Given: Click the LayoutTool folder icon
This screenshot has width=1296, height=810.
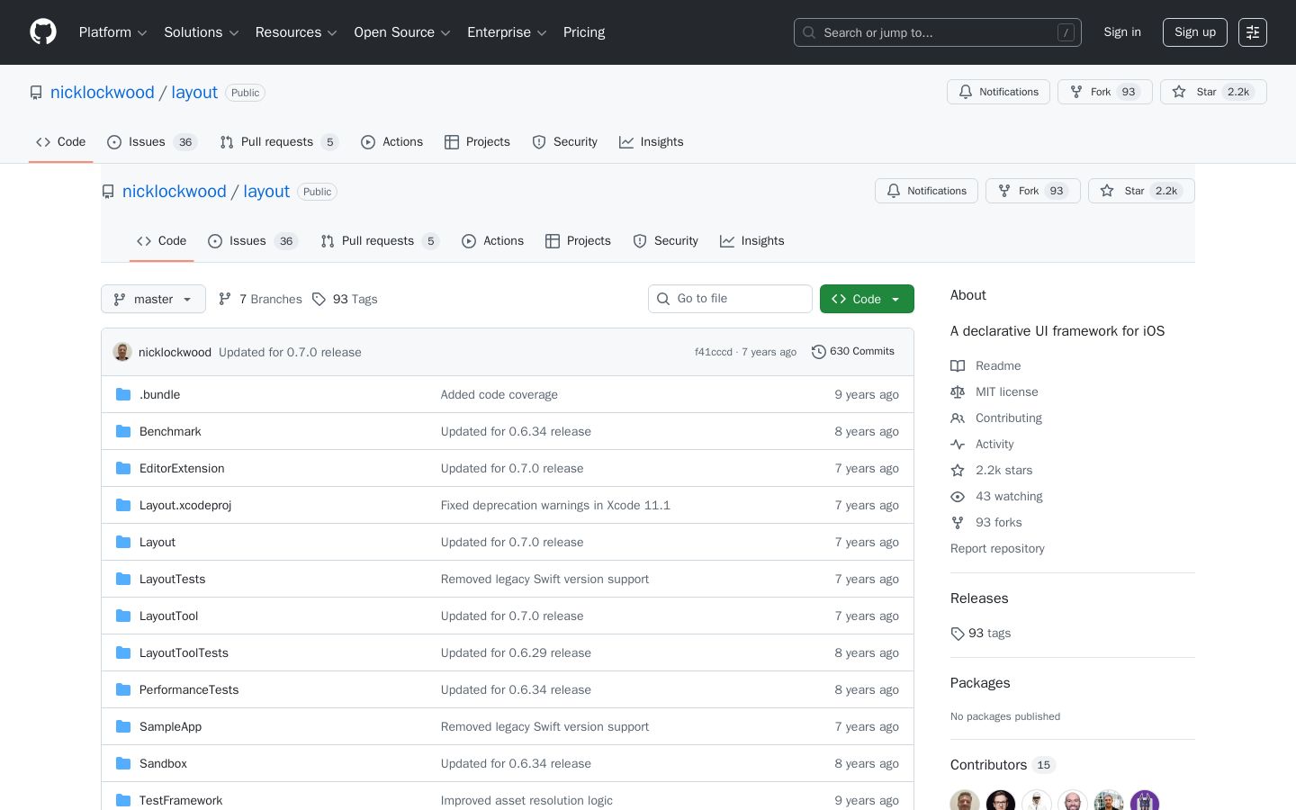Looking at the screenshot, I should click(x=123, y=616).
